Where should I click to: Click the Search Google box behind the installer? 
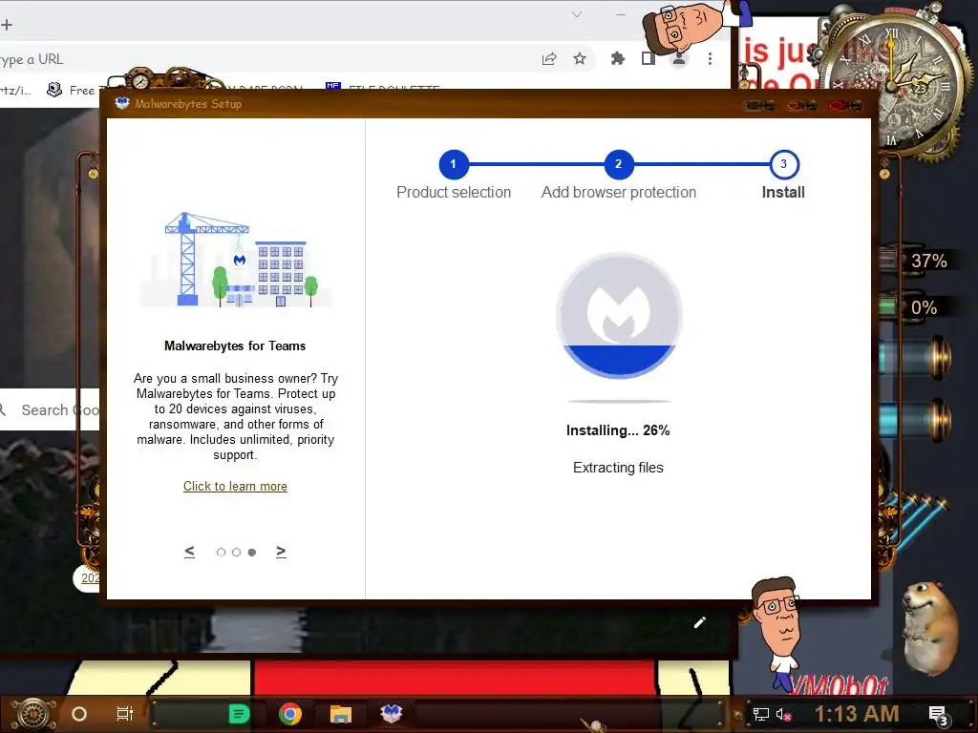(50, 409)
